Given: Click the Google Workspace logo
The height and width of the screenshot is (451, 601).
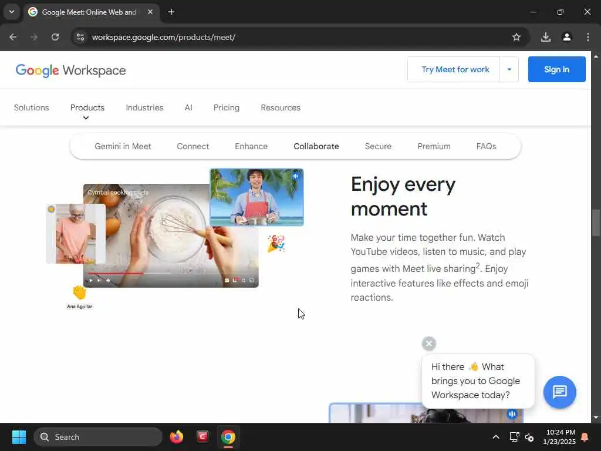Looking at the screenshot, I should (x=70, y=70).
